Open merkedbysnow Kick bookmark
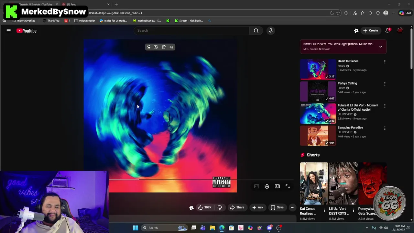The image size is (414, 233). pos(147,21)
